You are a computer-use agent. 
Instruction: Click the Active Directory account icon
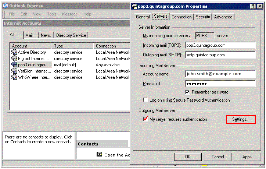(x=14, y=52)
